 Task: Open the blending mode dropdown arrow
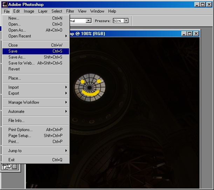tap(89, 21)
